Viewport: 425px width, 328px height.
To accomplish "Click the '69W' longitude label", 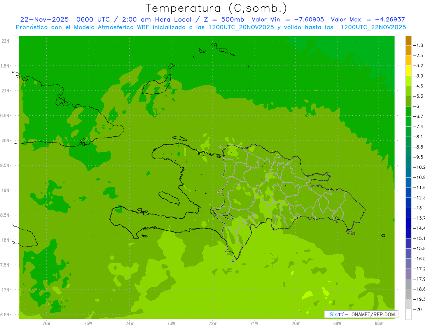I will coord(337,323).
